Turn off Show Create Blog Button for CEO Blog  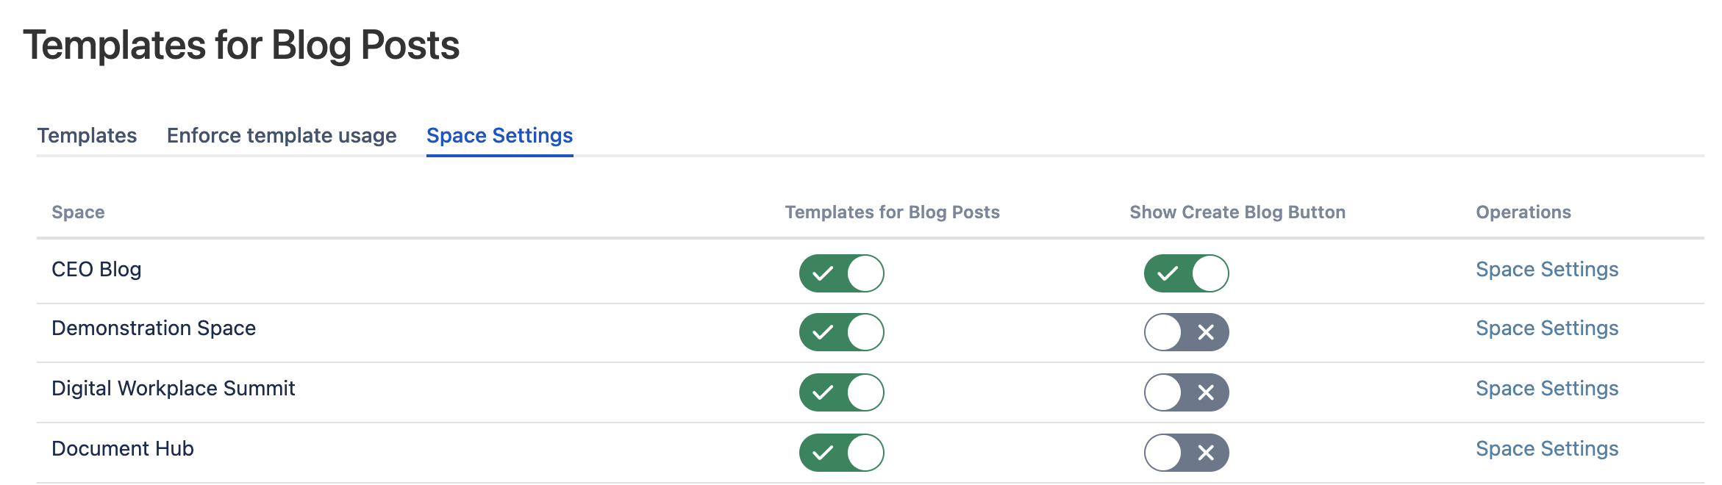pyautogui.click(x=1186, y=273)
